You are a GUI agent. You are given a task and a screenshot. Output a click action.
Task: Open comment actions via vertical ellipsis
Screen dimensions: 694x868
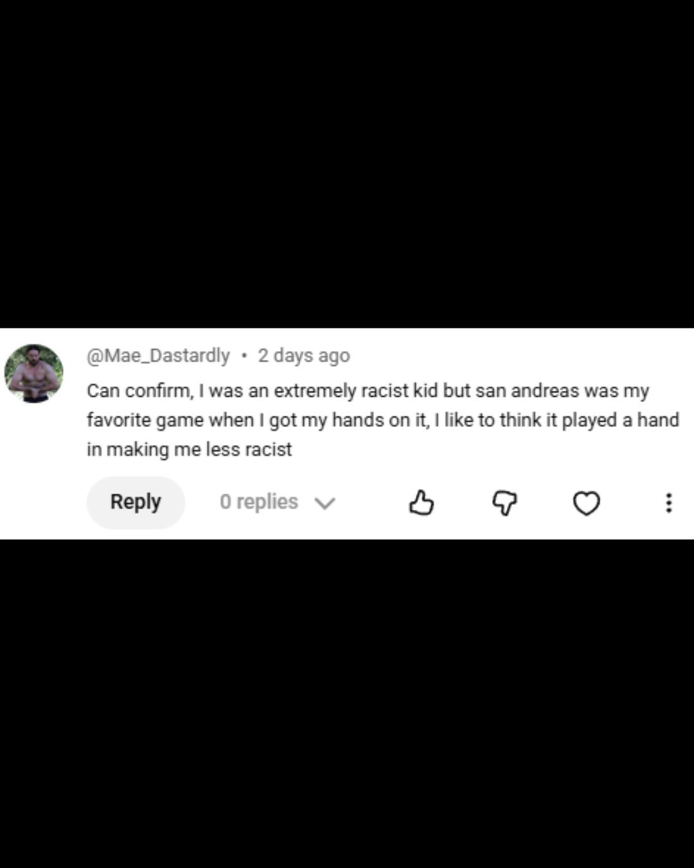click(669, 503)
